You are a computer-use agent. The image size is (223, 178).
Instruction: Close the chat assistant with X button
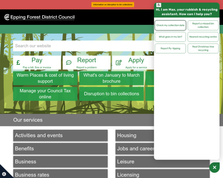click(x=214, y=168)
